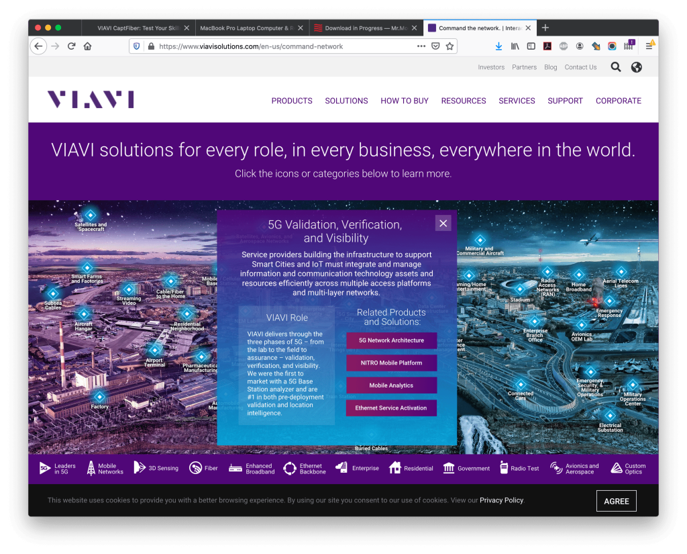Screen dimensions: 687x554
Task: Show the downloads panel
Action: coord(498,46)
